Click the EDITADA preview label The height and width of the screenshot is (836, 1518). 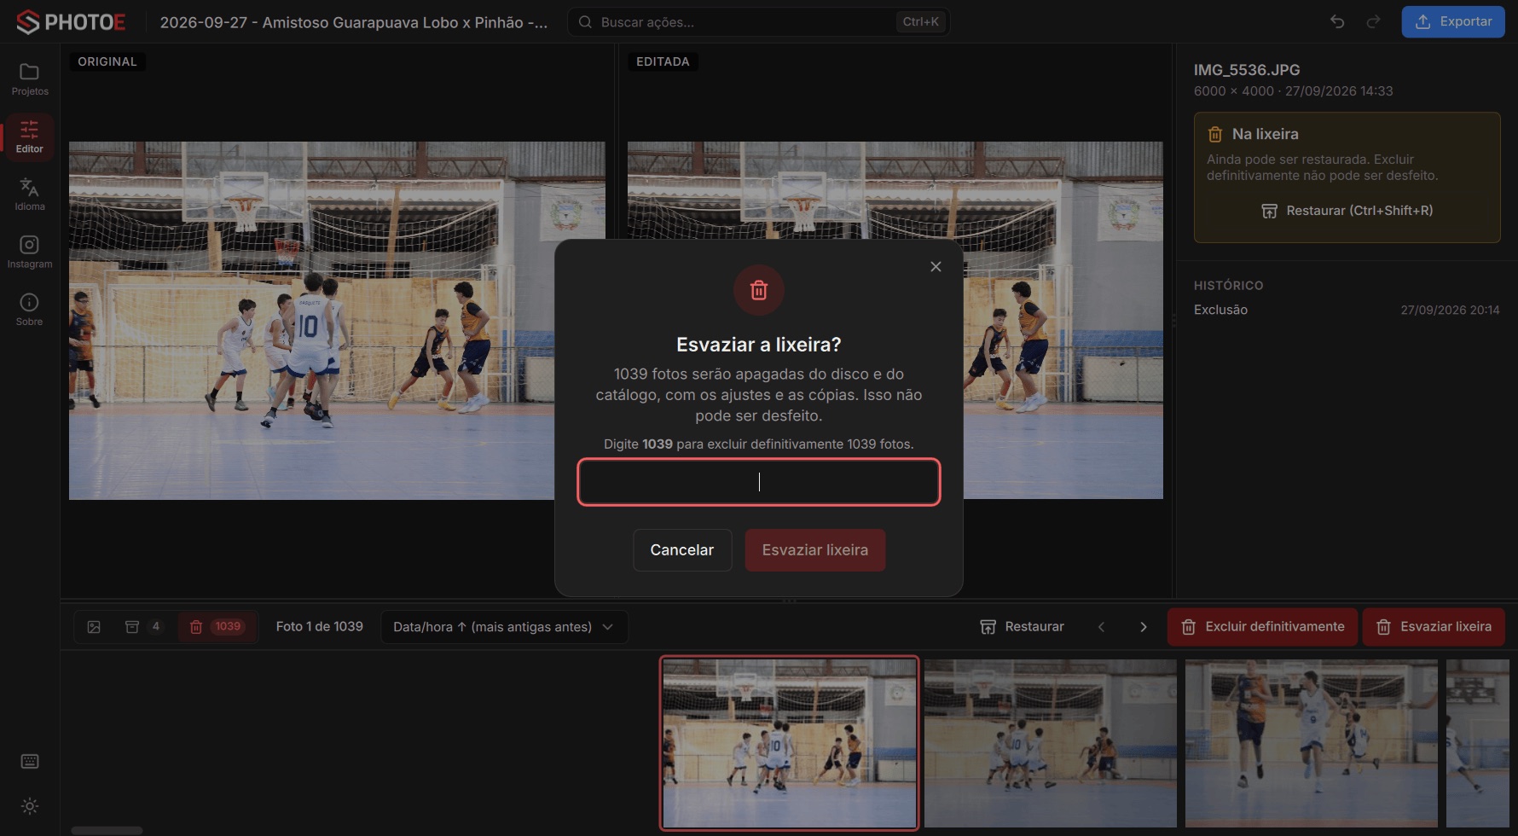tap(663, 61)
